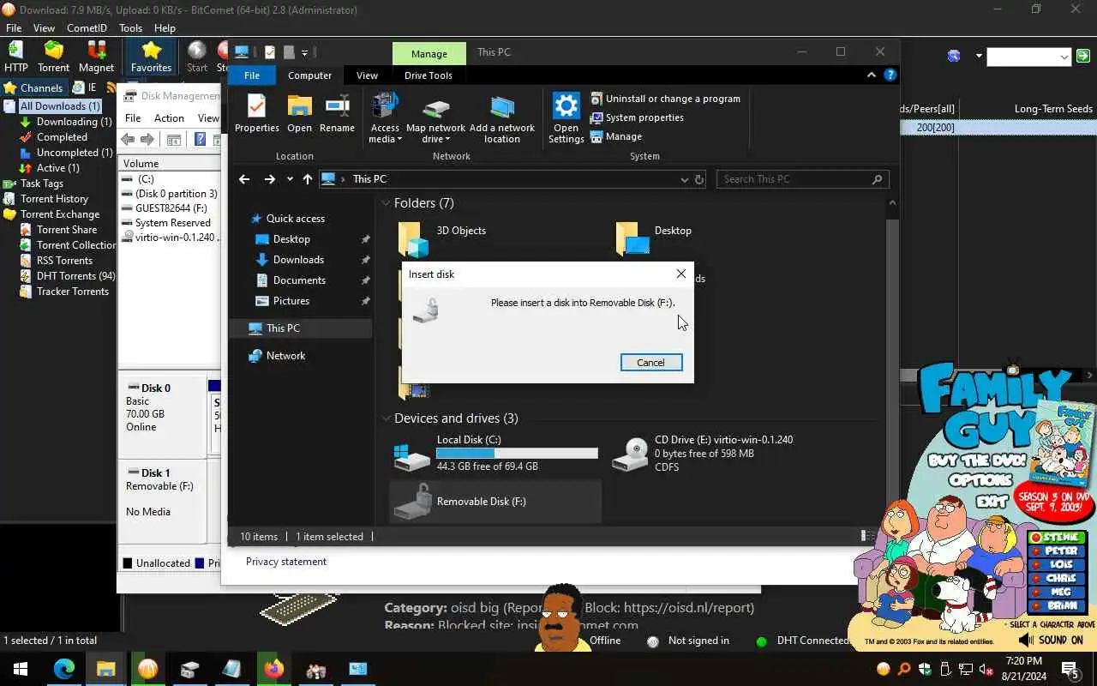This screenshot has width=1097, height=686.
Task: Open Favorites star in BitComet toolbar
Action: pyautogui.click(x=151, y=57)
